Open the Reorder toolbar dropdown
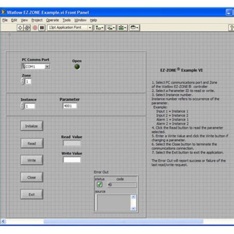Viewport: 234px width, 234px height. [134, 28]
